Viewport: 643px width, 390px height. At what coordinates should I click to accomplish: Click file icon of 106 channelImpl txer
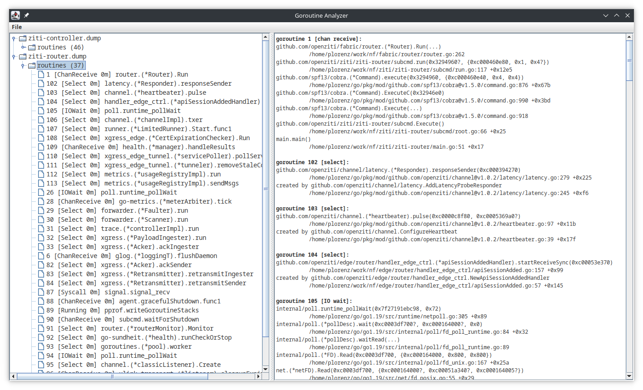[41, 120]
